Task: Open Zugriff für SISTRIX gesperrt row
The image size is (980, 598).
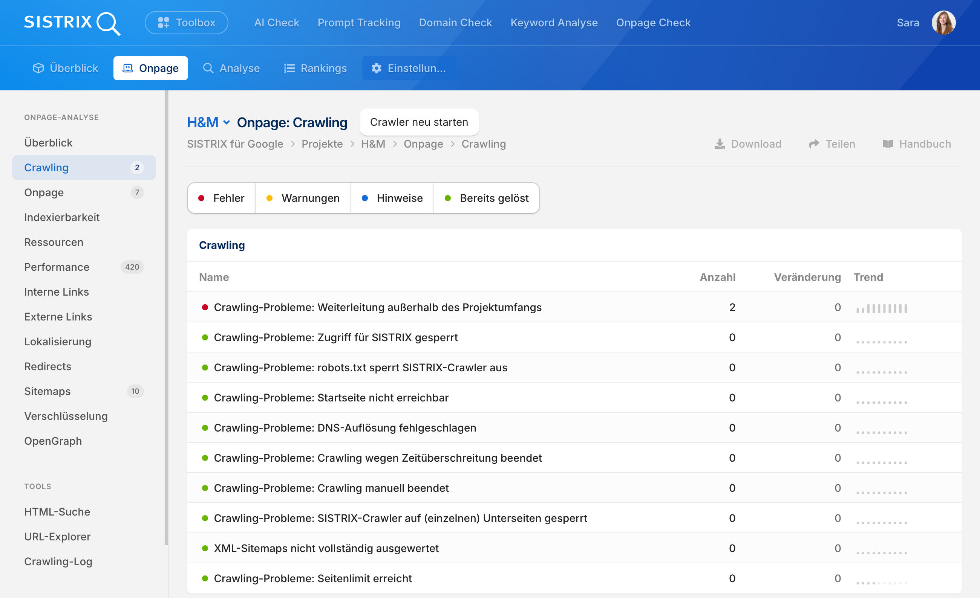Action: pyautogui.click(x=574, y=337)
